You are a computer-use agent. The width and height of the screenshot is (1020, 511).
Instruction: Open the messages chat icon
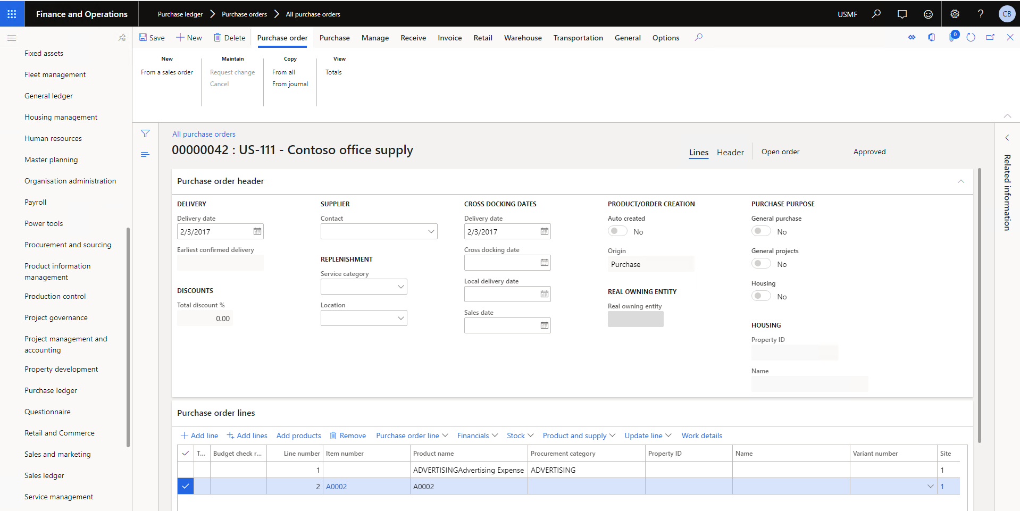pyautogui.click(x=902, y=14)
